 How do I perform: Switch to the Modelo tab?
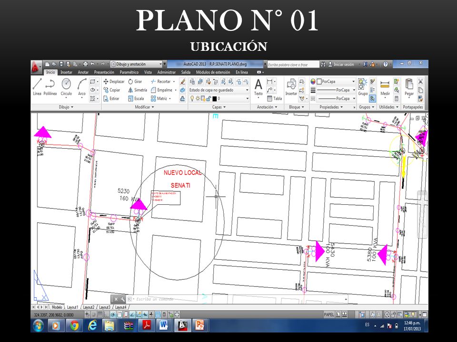57,307
